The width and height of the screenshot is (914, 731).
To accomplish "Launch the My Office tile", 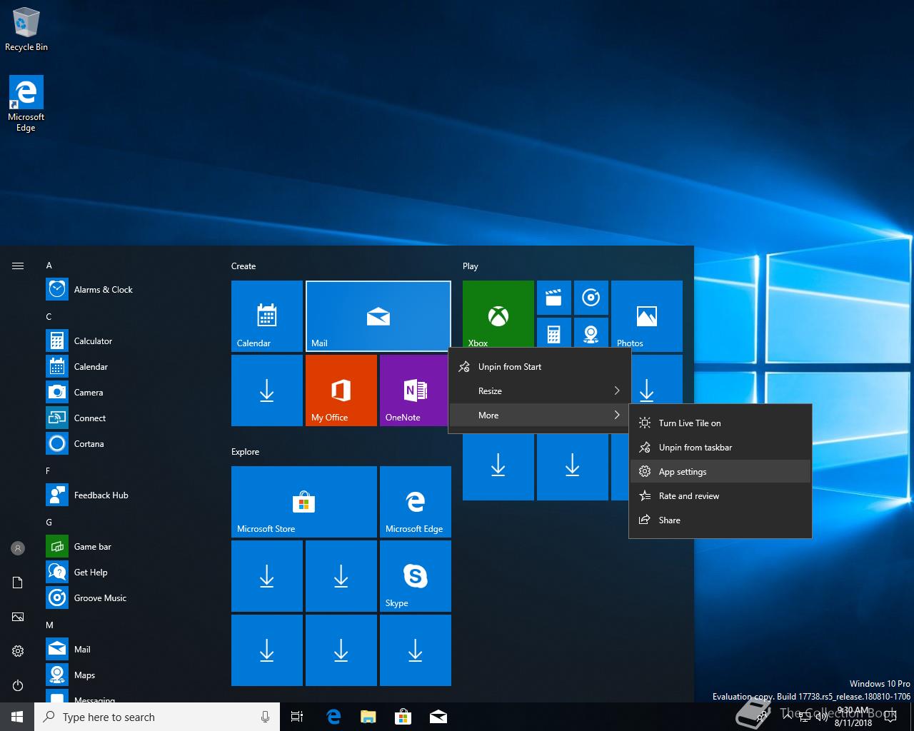I will pos(341,390).
